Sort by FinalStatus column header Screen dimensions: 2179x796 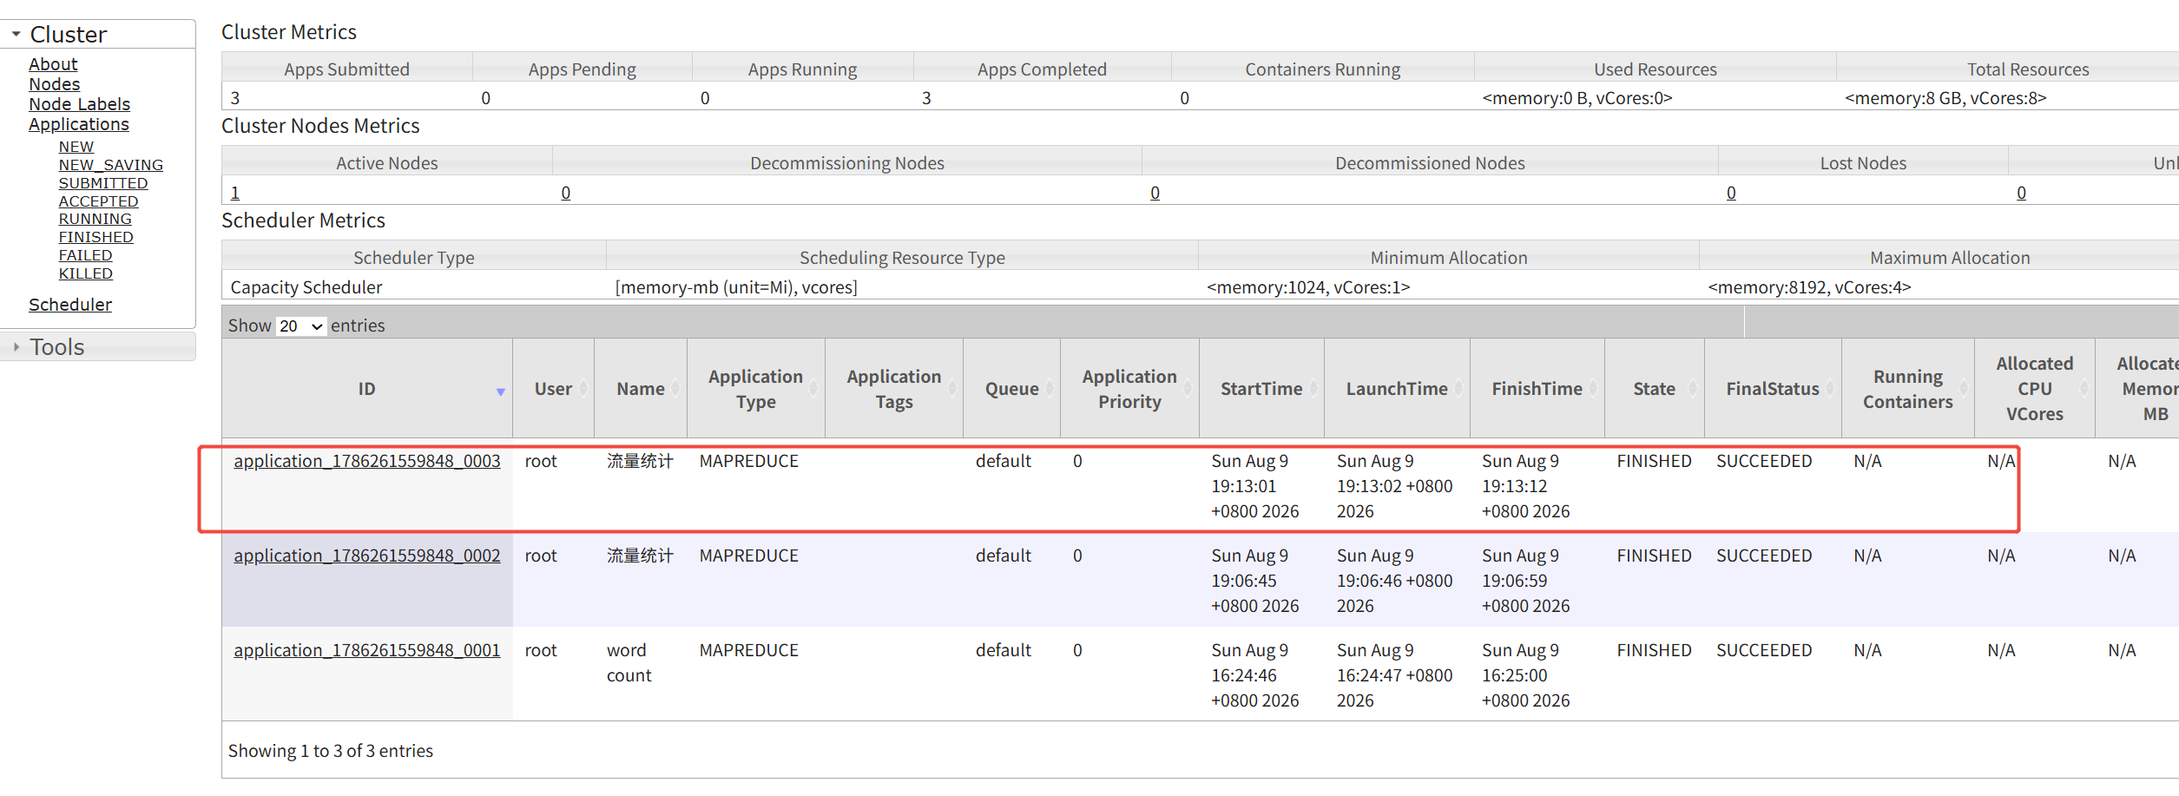click(x=1772, y=389)
